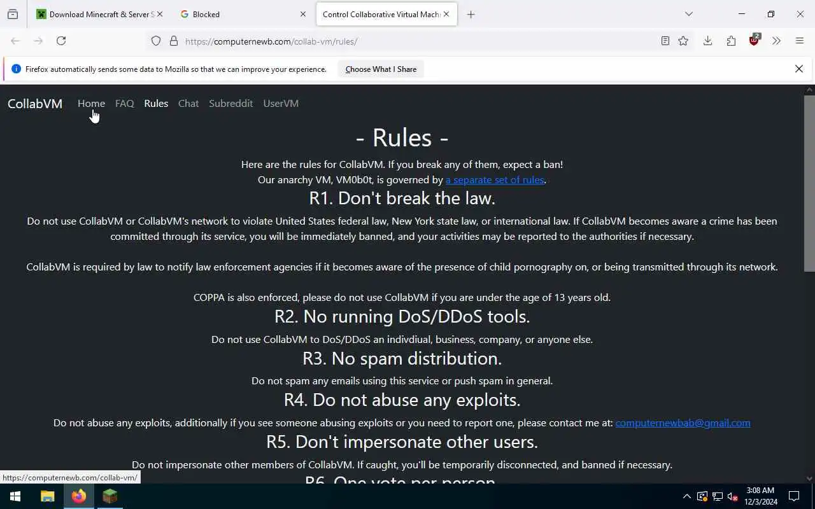Close the Download Minecraft tab
The image size is (815, 509).
pos(159,14)
